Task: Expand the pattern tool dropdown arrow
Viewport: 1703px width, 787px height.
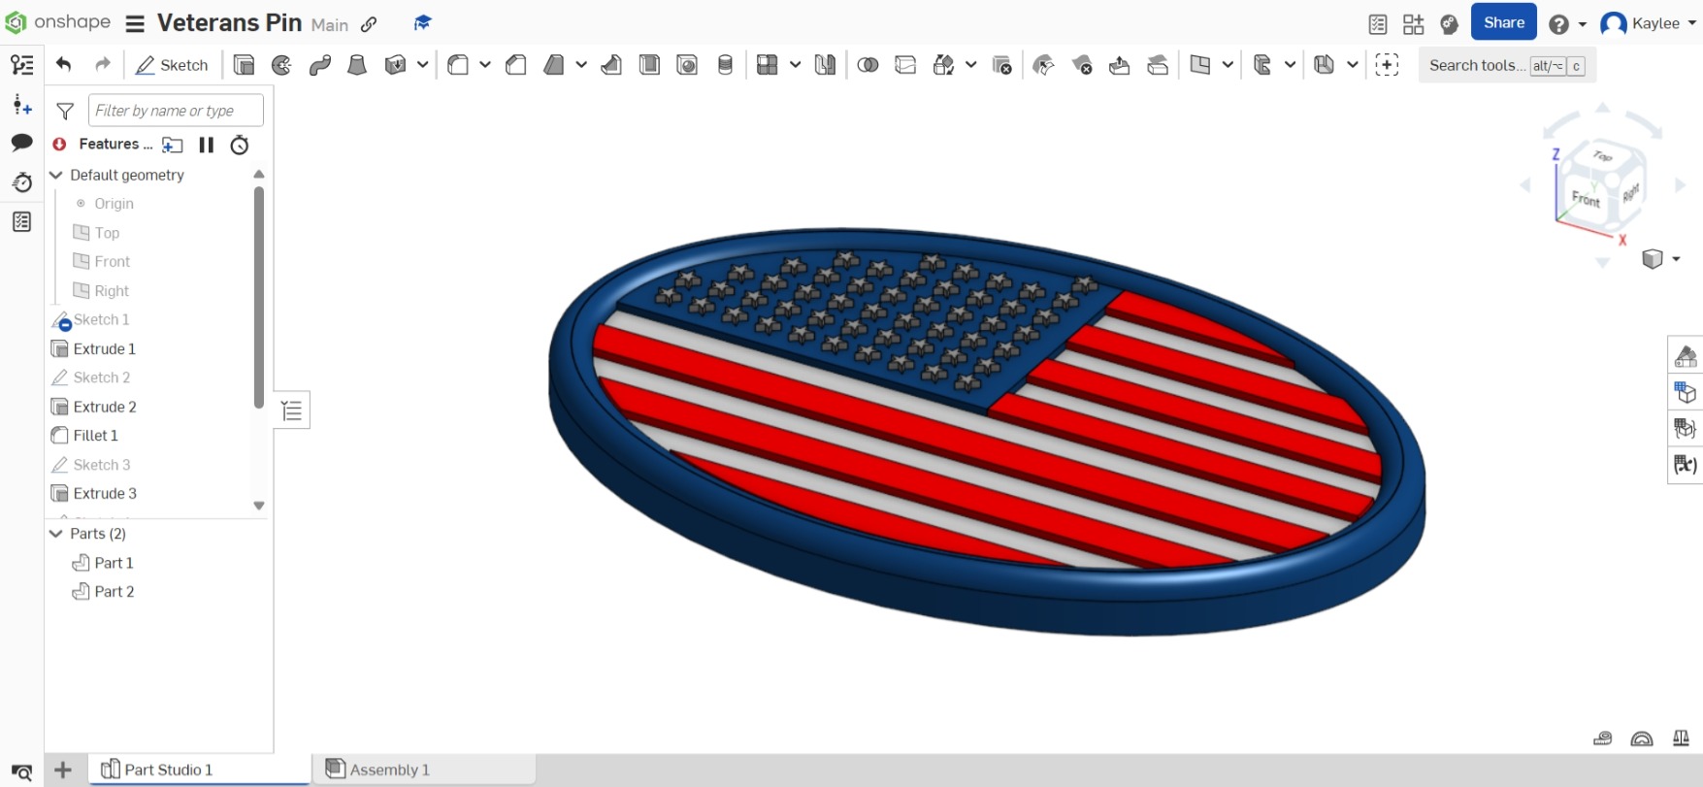Action: pos(796,65)
